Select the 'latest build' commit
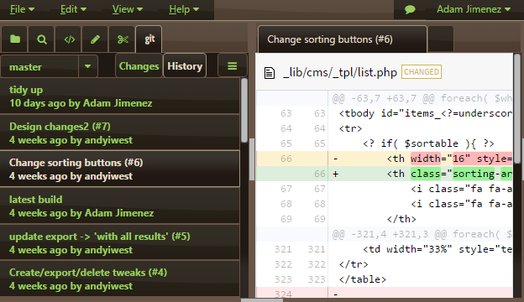The image size is (524, 302). click(119, 206)
